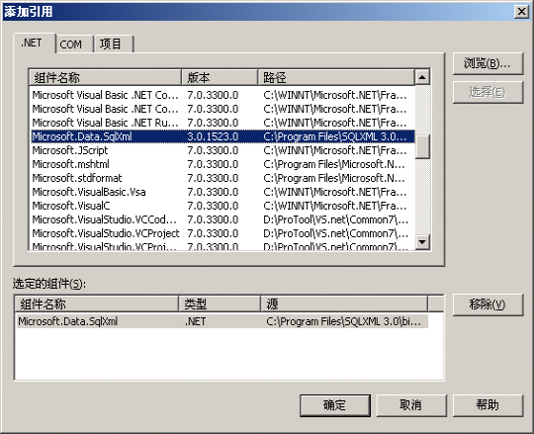Viewport: 534px width, 434px height.
Task: Click the 移除(V) button
Action: 488,304
